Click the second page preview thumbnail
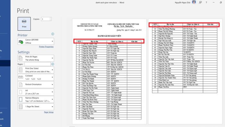 (x=185, y=71)
